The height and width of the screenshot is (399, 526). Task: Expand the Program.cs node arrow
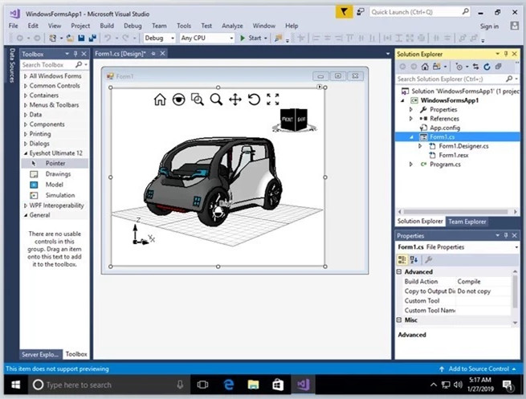point(411,165)
